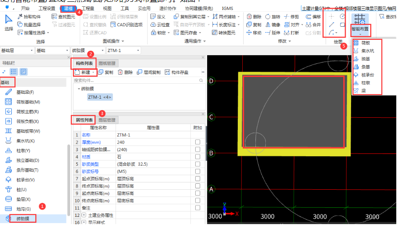
Task: Click the 搜索构件 search field
Action: pos(139,80)
